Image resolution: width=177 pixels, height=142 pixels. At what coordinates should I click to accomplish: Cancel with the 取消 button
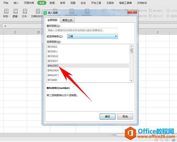pyautogui.click(x=125, y=116)
